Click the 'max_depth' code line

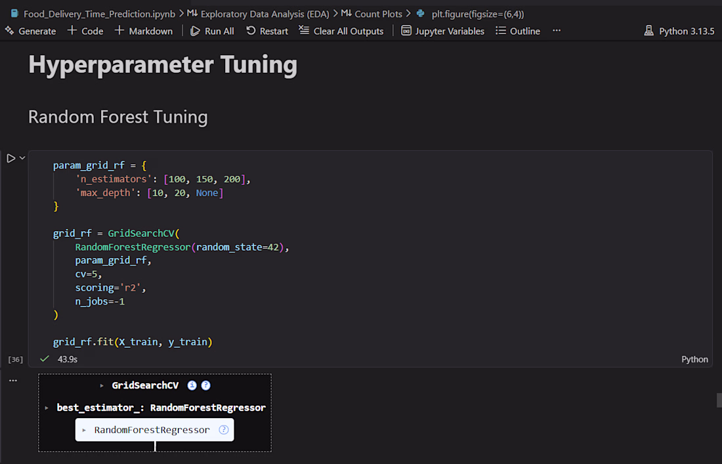[x=149, y=193]
